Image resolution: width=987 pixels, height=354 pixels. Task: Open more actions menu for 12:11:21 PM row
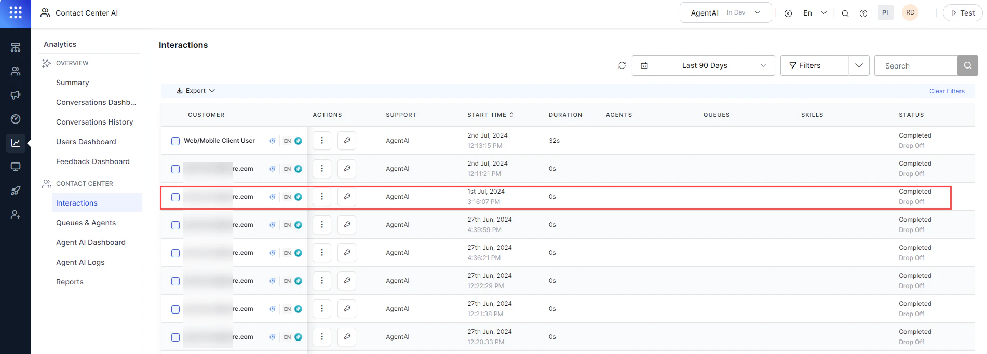point(322,169)
